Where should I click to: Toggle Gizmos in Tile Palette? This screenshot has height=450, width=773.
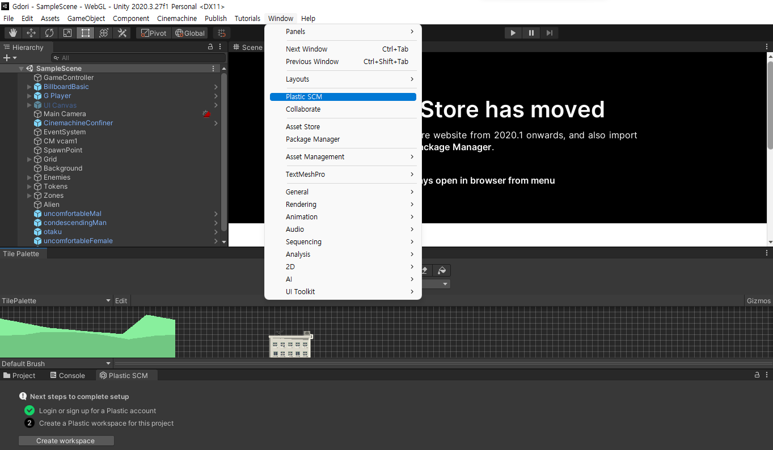tap(759, 300)
